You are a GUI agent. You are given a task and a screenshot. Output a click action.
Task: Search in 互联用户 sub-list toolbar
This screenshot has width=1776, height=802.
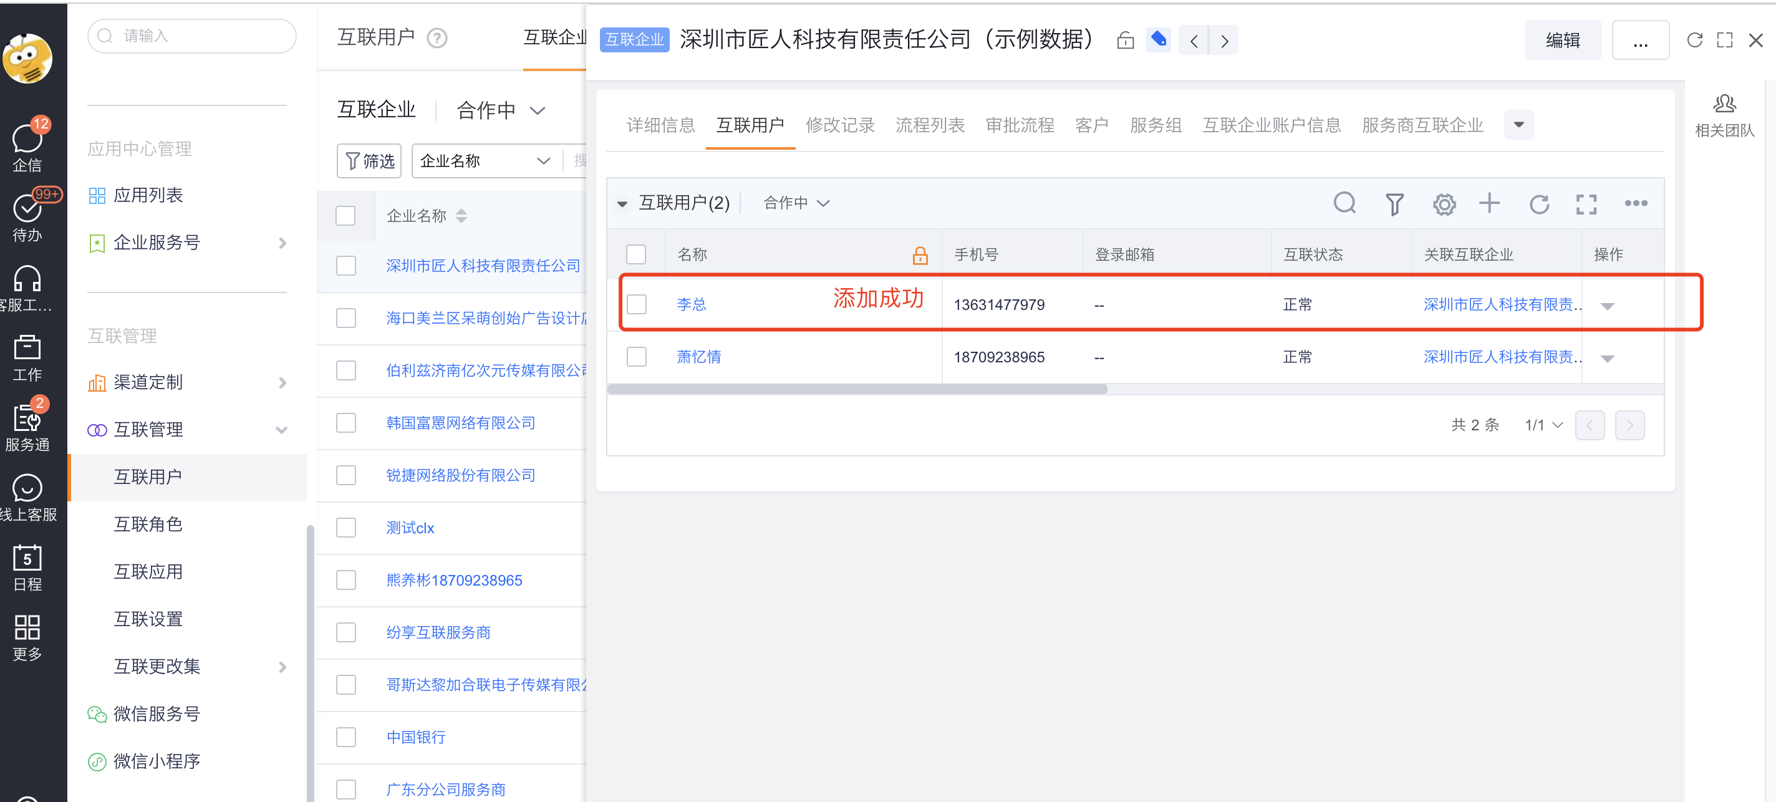pos(1344,203)
